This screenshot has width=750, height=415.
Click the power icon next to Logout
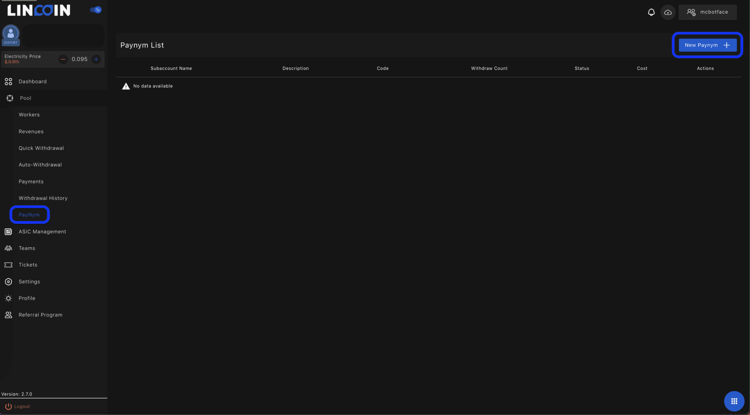pos(8,406)
